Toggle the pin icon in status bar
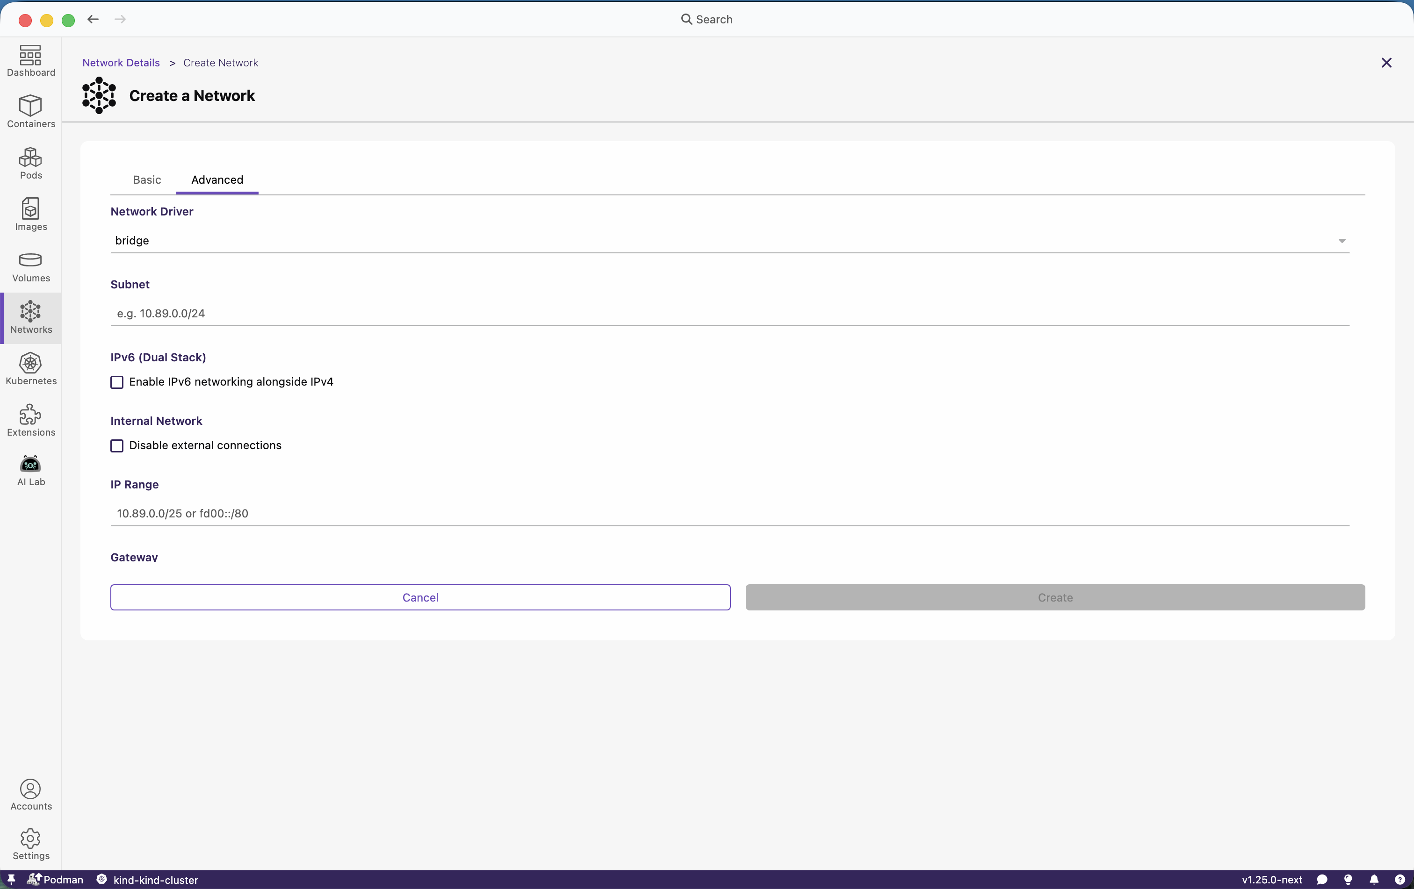 [x=11, y=880]
